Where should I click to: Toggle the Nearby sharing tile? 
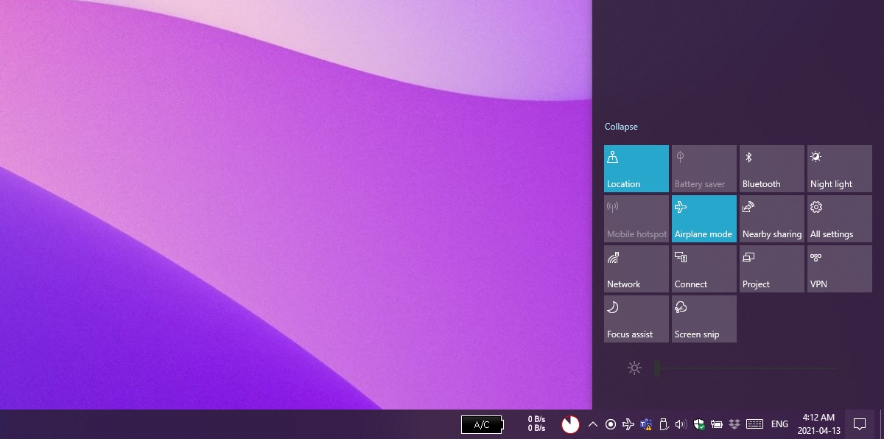click(x=772, y=219)
